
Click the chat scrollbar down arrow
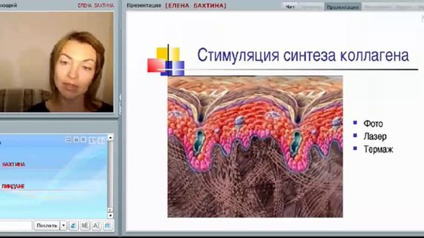point(111,216)
